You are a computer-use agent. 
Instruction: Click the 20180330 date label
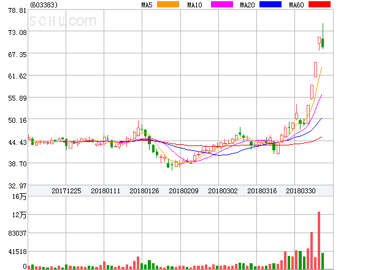pyautogui.click(x=301, y=191)
